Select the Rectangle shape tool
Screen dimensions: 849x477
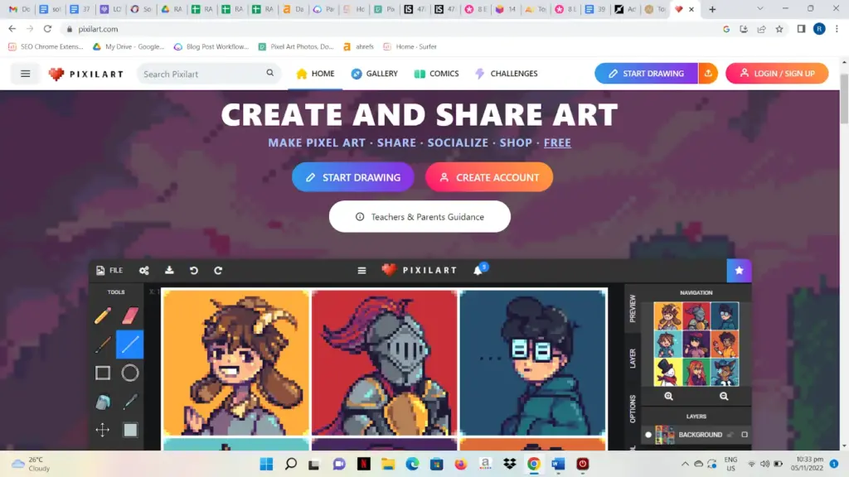[103, 373]
